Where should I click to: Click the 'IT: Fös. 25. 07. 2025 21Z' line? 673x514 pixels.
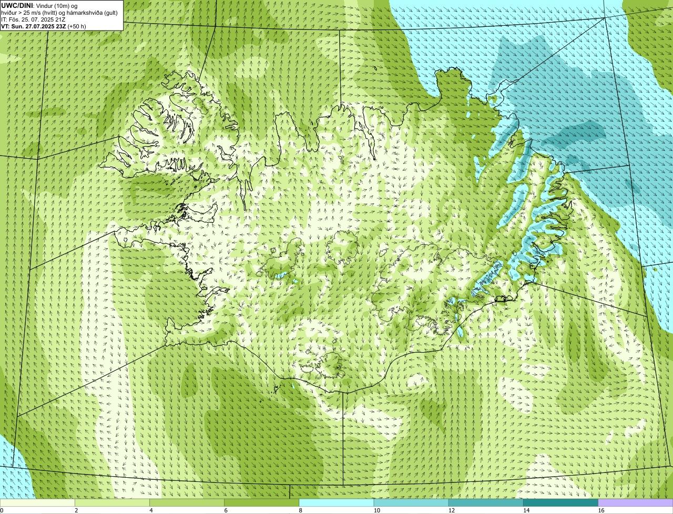(33, 19)
